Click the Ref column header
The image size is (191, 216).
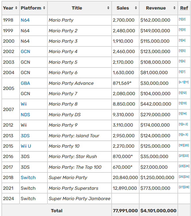184,8
